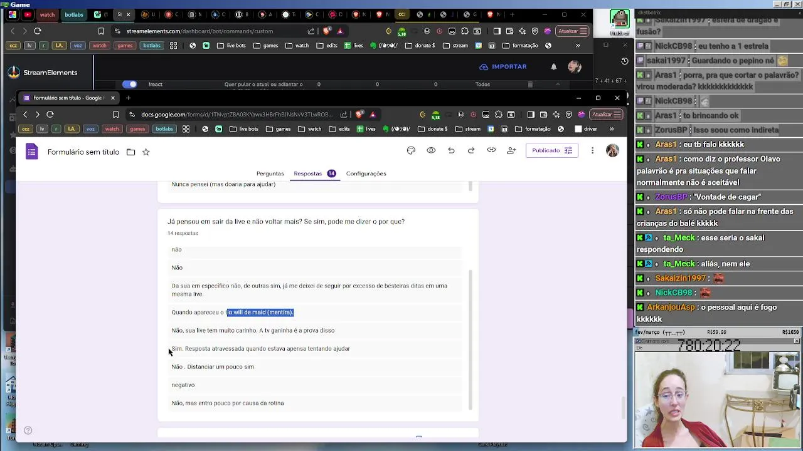Expand the !react command row chevron
Image resolution: width=803 pixels, height=451 pixels.
click(557, 84)
